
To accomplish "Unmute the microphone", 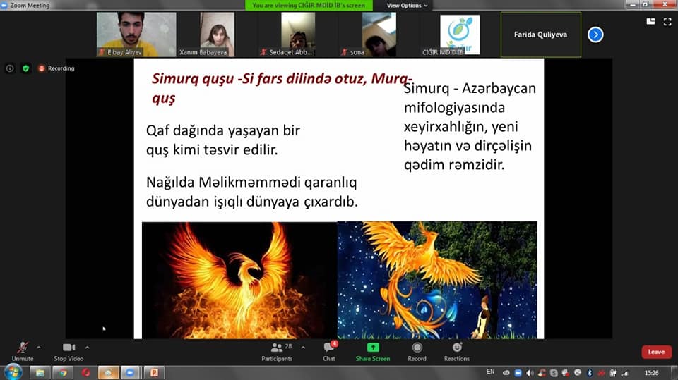I will [23, 352].
